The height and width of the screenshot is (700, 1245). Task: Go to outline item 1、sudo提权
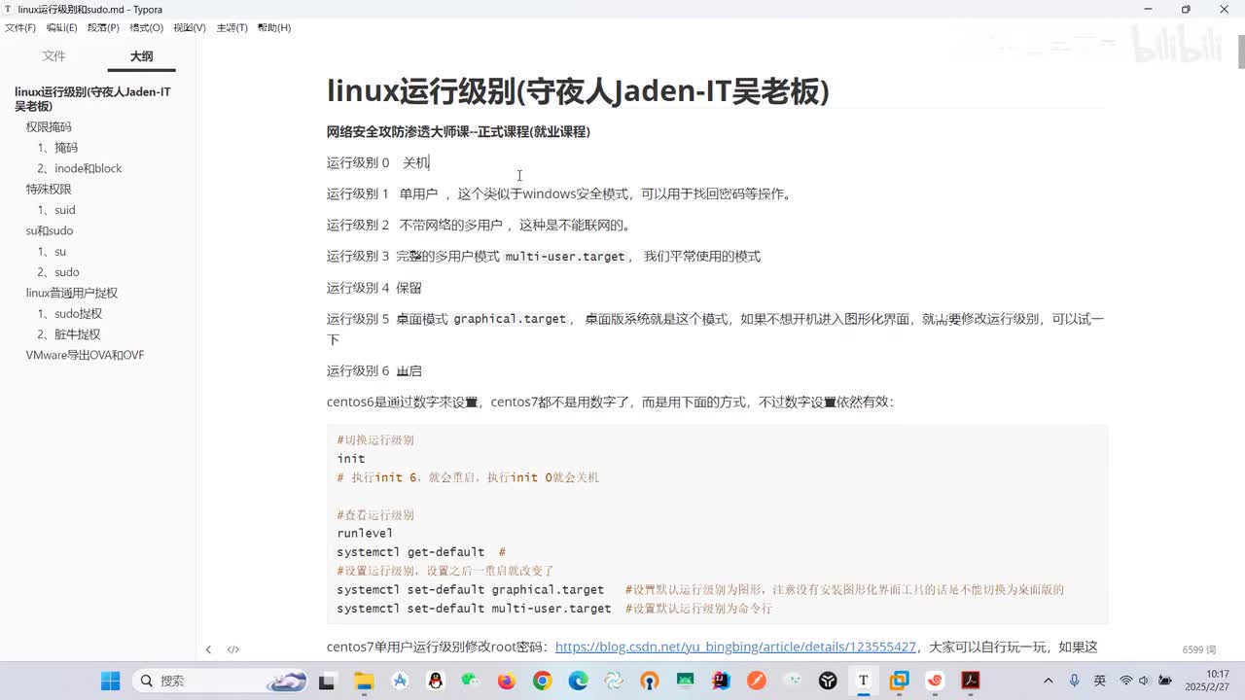[70, 314]
